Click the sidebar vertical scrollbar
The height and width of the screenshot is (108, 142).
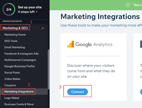[x=49, y=69]
